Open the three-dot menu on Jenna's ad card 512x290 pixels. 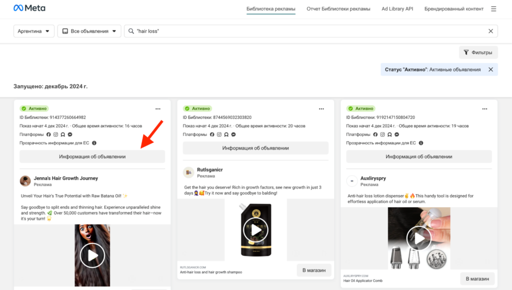[x=157, y=109]
